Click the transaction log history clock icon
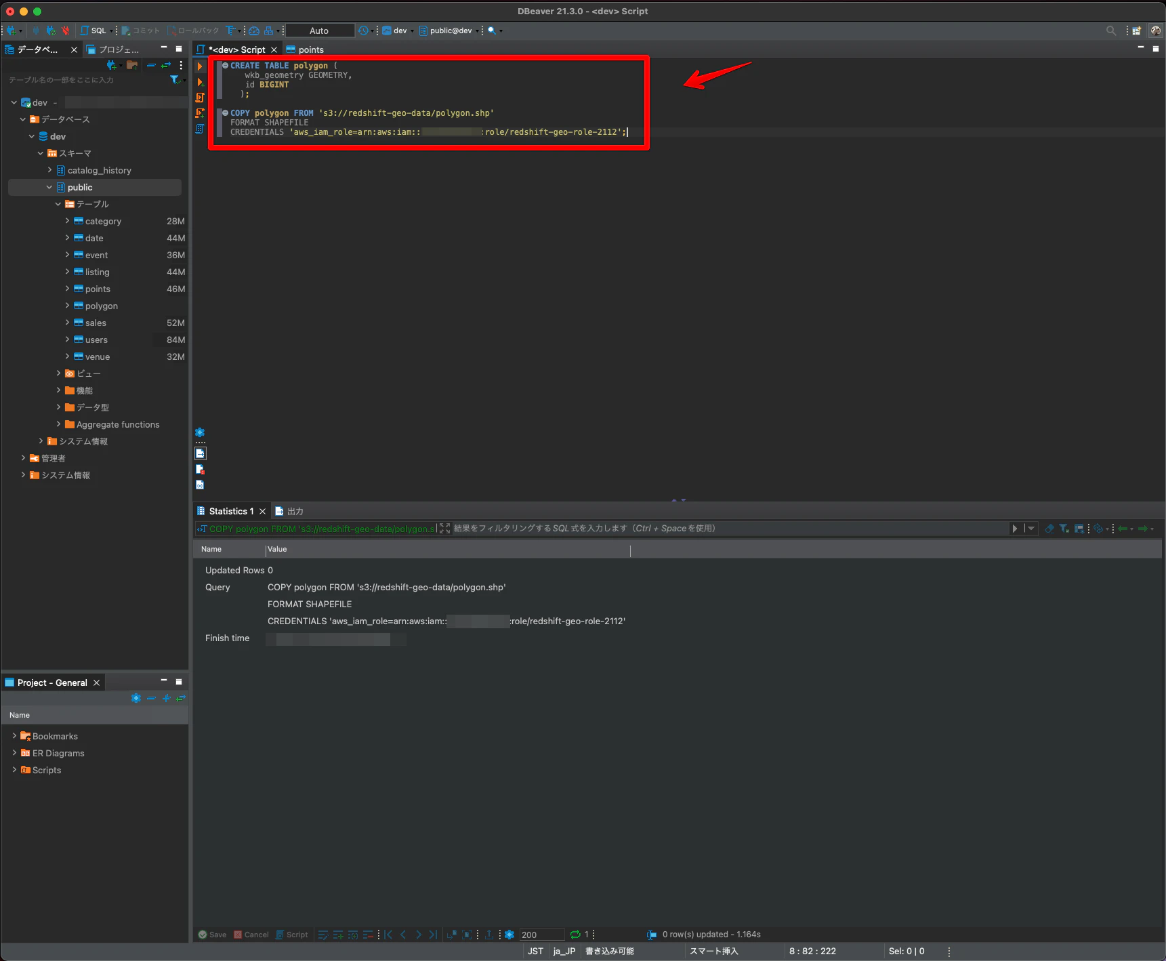Image resolution: width=1166 pixels, height=961 pixels. point(363,30)
